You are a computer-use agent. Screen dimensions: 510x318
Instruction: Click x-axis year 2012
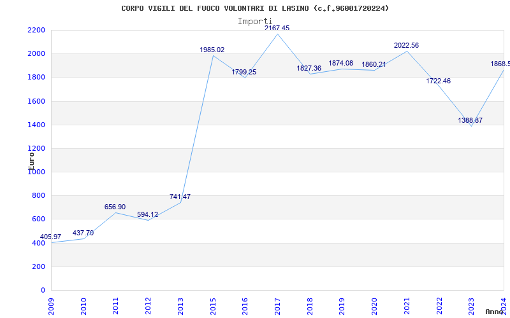click(148, 307)
